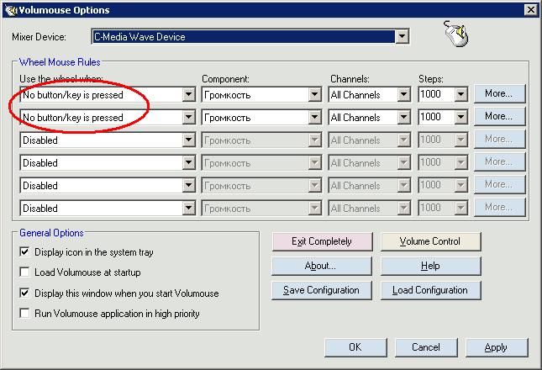Click the Load Configuration button

[430, 290]
